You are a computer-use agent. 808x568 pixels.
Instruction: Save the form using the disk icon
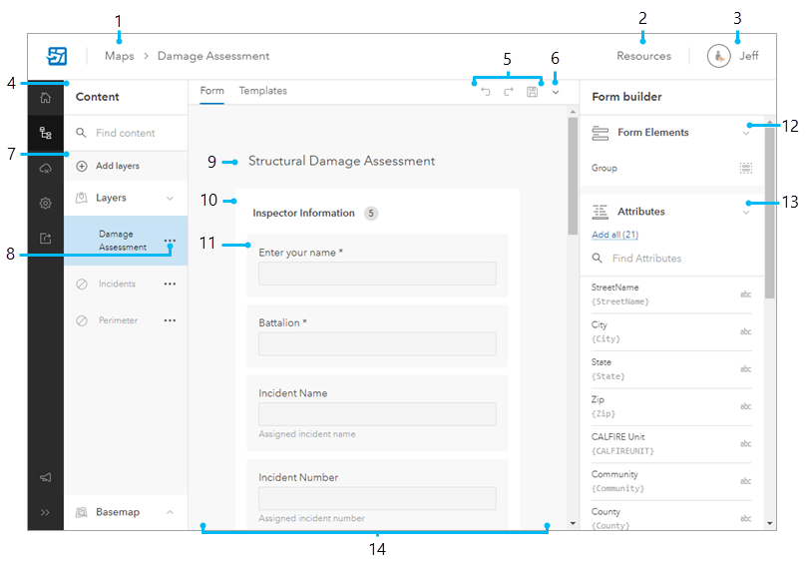point(533,92)
